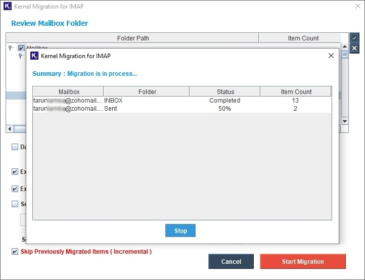Collapse the Mailbox tree root node
Image resolution: width=365 pixels, height=280 pixels.
[x=10, y=48]
